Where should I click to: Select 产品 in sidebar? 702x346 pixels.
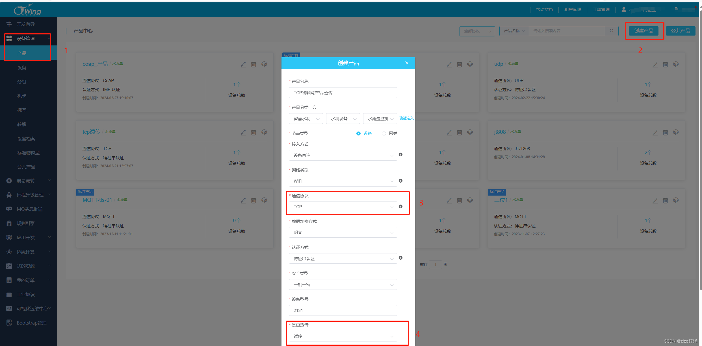pos(28,53)
